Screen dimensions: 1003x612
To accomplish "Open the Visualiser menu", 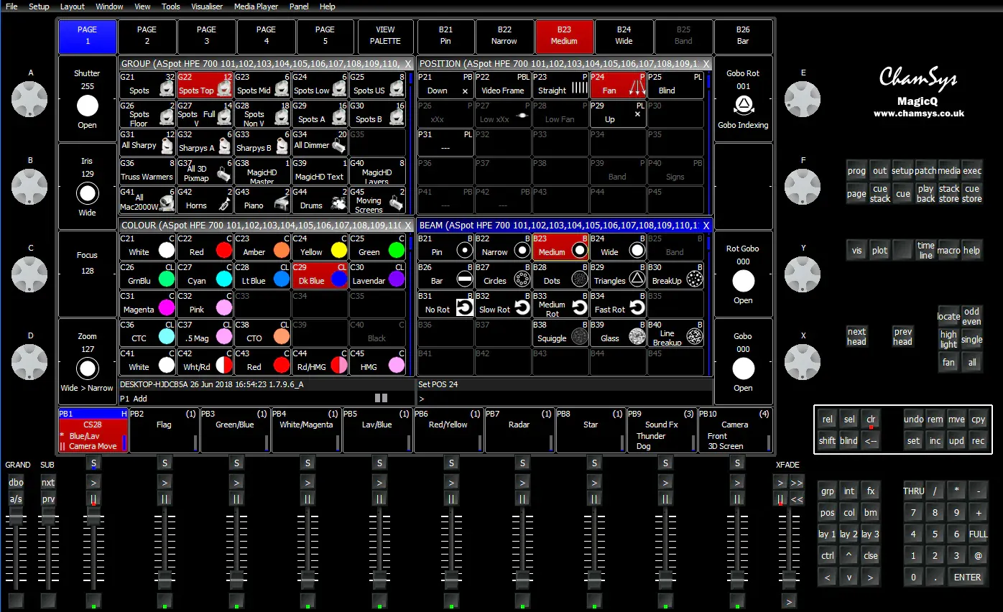I will 206,6.
